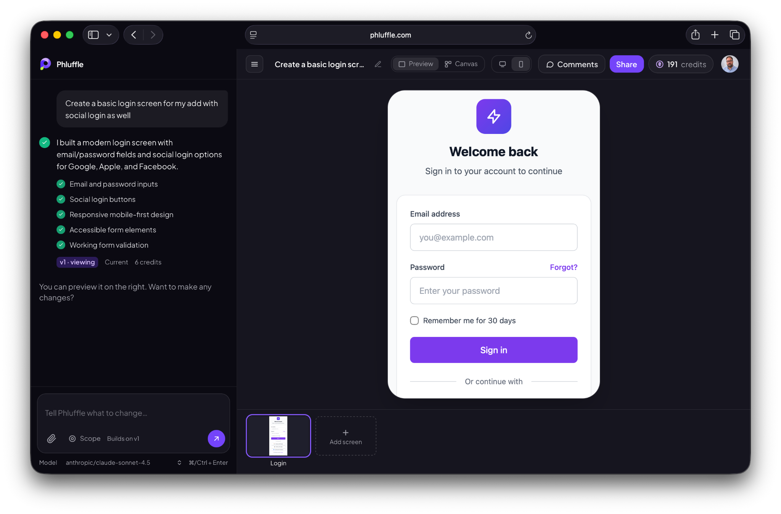Go back with browser back arrow
Image resolution: width=781 pixels, height=514 pixels.
134,35
